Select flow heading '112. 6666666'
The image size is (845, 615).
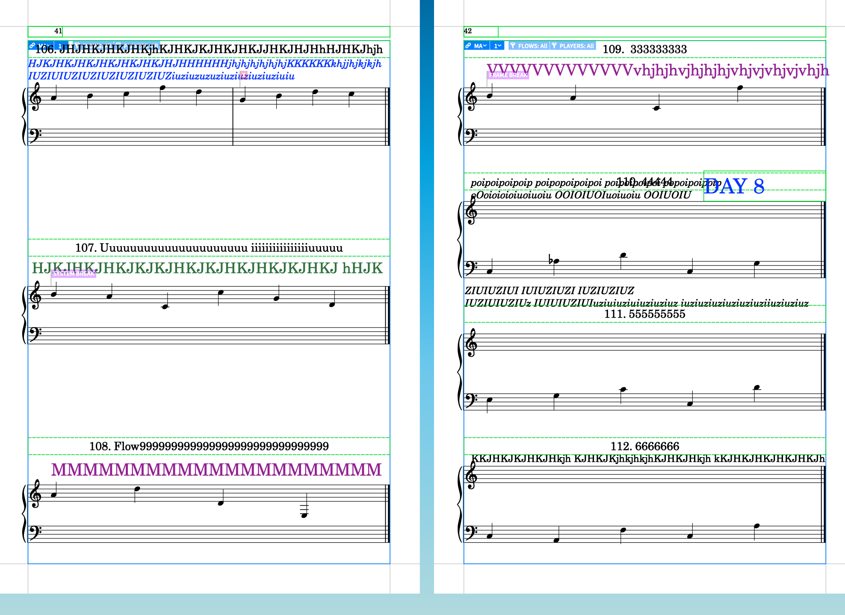[x=644, y=446]
